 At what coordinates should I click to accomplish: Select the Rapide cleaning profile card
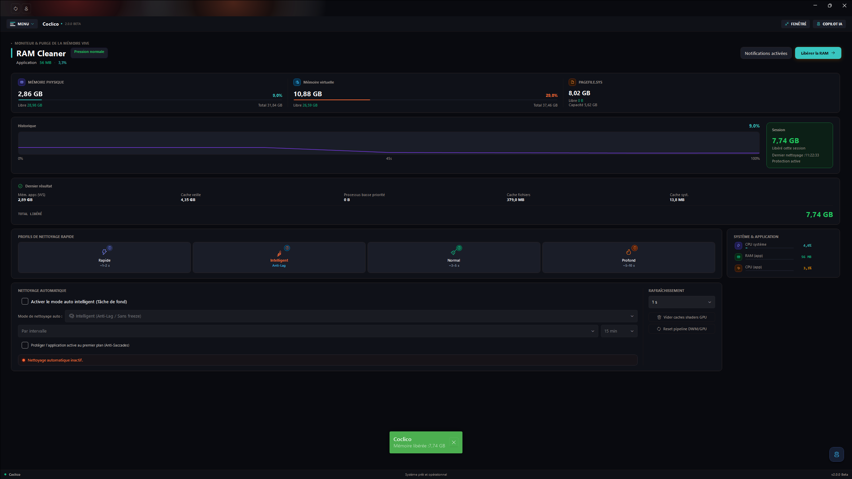[104, 257]
